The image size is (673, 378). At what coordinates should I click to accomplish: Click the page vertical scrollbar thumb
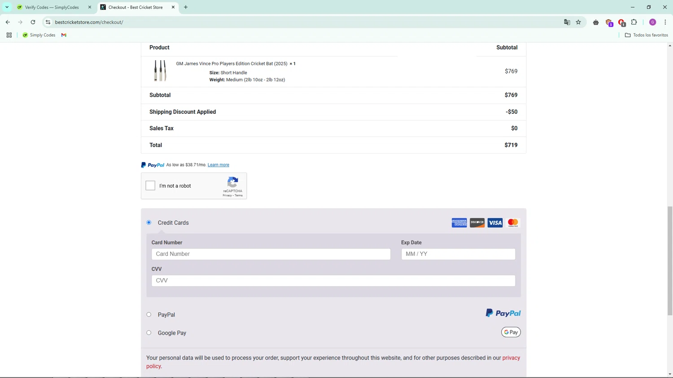click(x=669, y=261)
